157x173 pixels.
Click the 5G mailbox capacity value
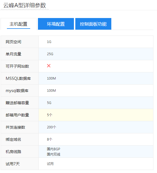pos(49,103)
